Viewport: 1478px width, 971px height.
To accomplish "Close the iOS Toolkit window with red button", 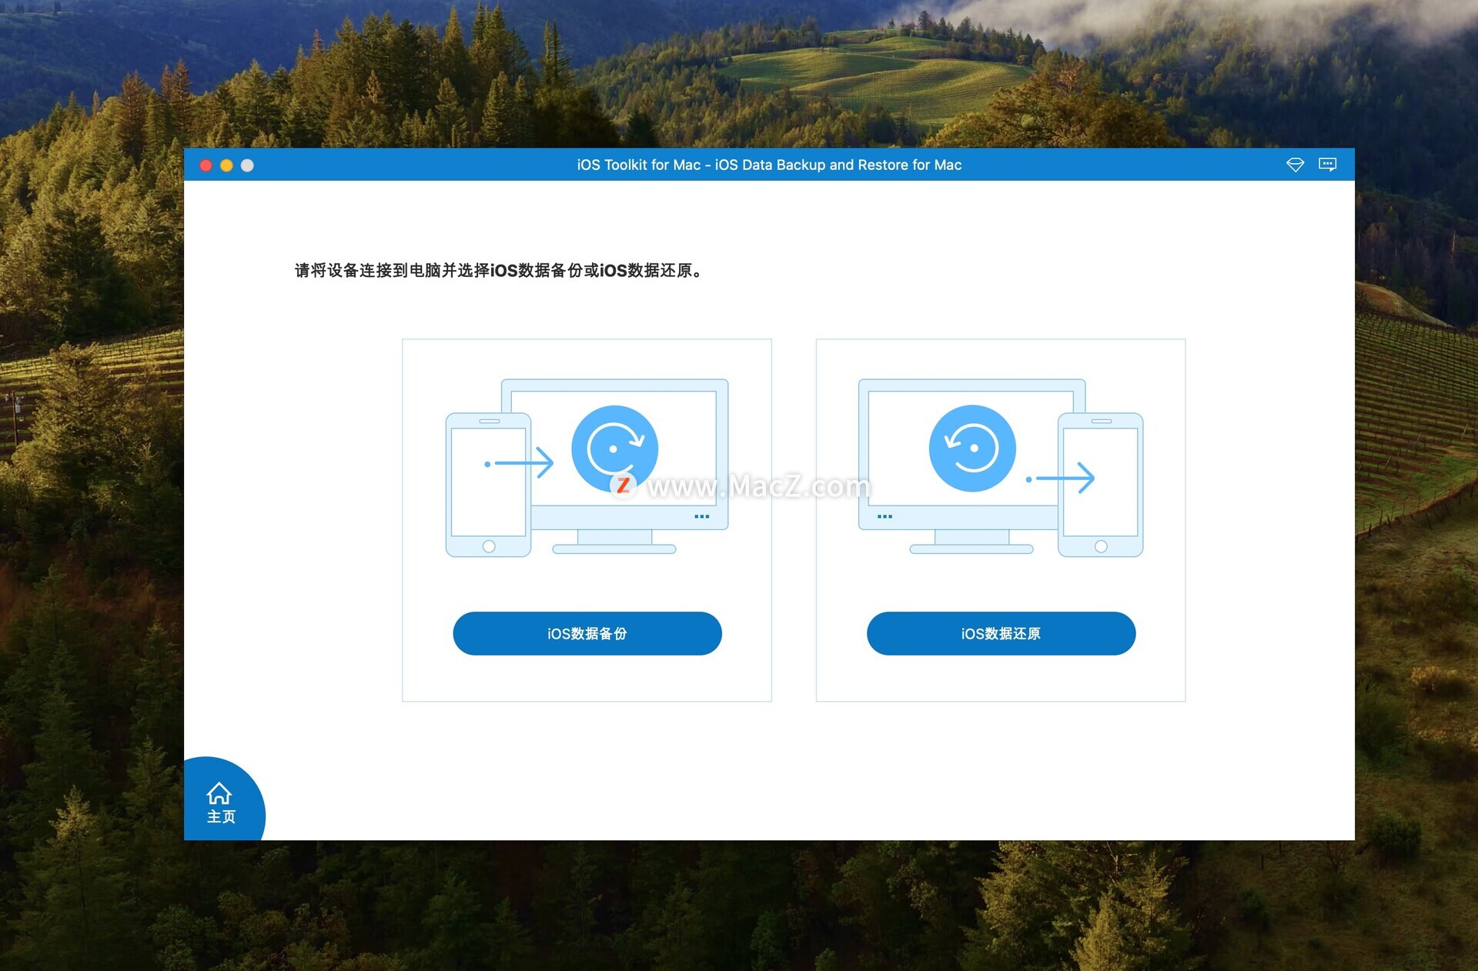I will (206, 165).
